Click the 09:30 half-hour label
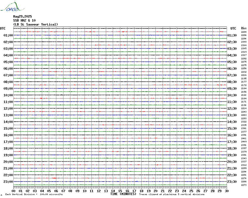 click(x=232, y=88)
